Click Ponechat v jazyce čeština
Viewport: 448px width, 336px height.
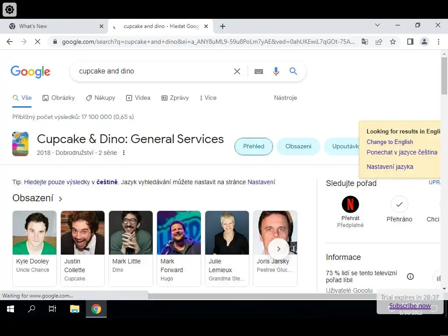coord(402,152)
